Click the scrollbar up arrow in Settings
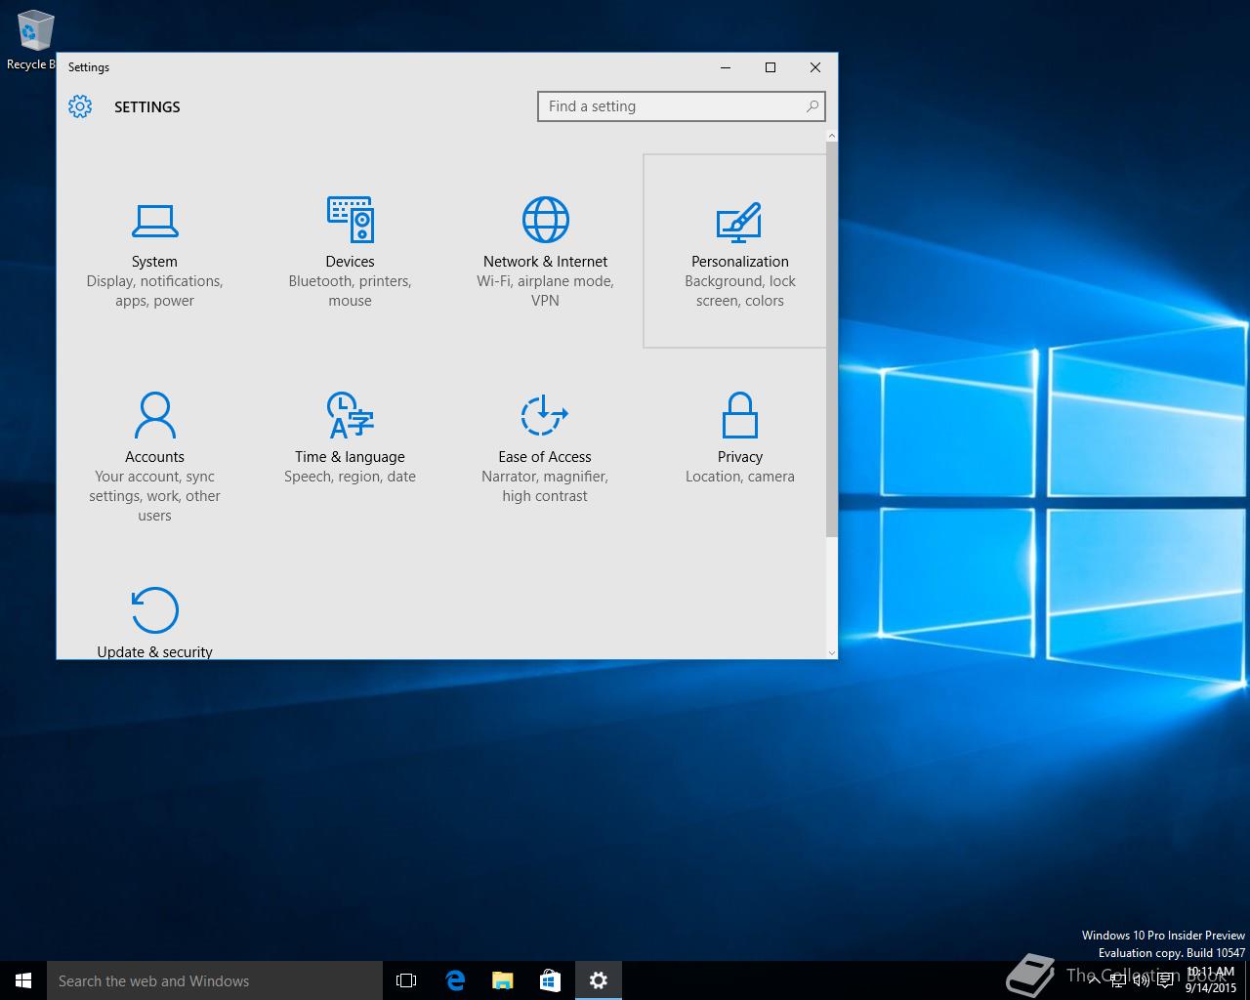Screen dimensions: 1250x1000 pyautogui.click(x=831, y=135)
